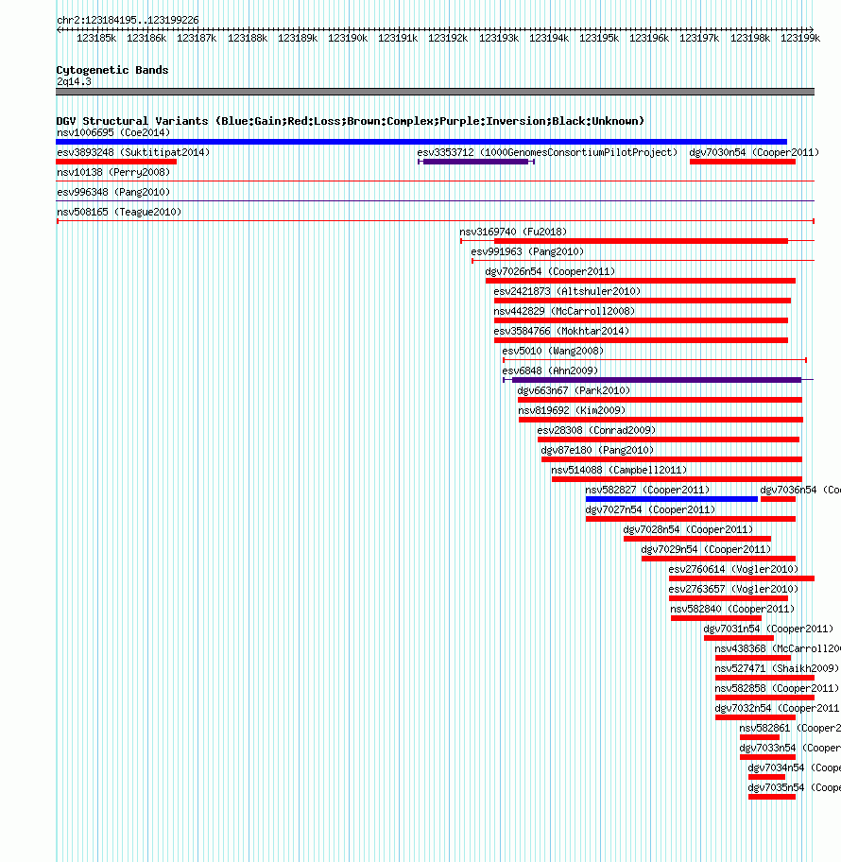Open dgv663n67 (Park2010) label
The image size is (841, 862).
[574, 389]
